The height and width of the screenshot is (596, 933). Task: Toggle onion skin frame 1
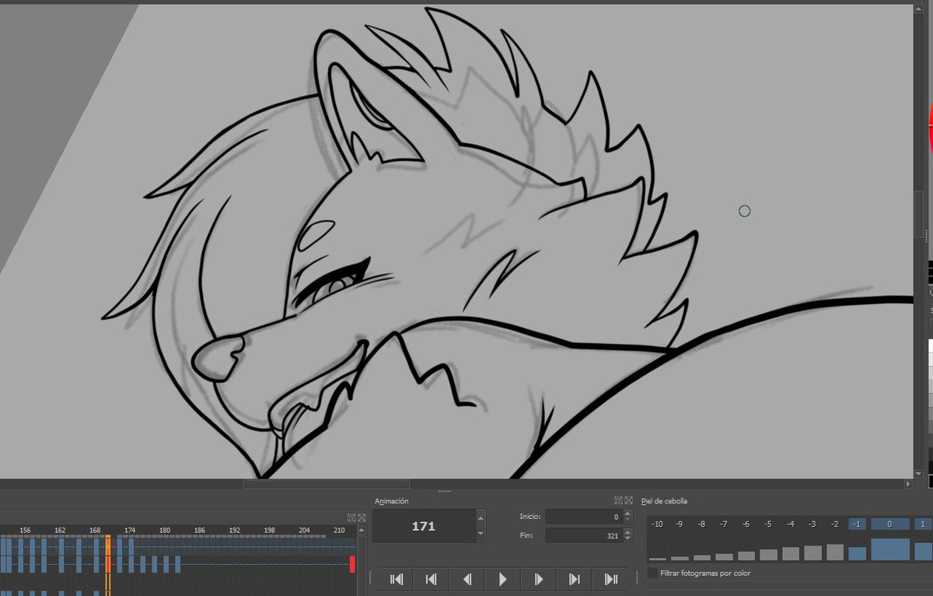coord(922,524)
